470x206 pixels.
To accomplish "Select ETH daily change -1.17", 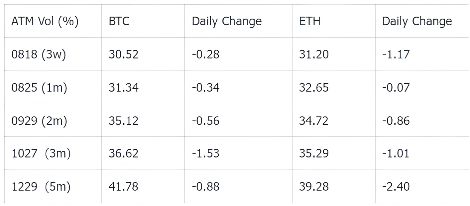I will click(396, 54).
